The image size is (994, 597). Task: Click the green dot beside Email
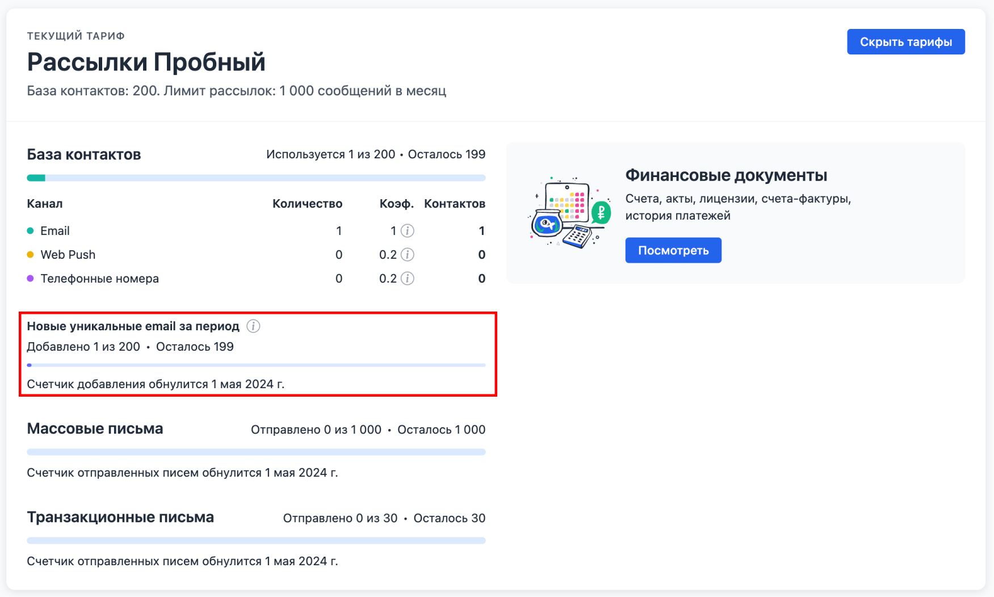tap(31, 231)
